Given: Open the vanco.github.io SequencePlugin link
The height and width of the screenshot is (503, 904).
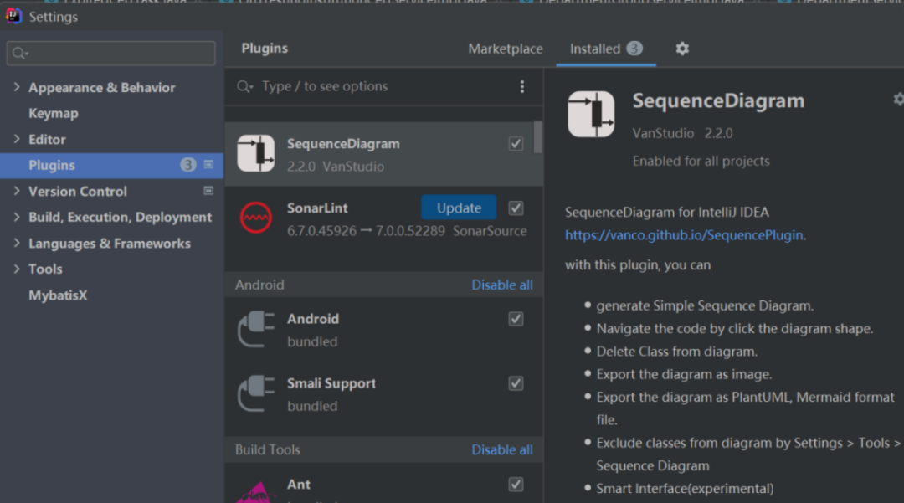Looking at the screenshot, I should click(684, 235).
